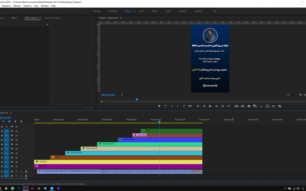
Task: Click the timeline playhead marker
Action: (x=159, y=122)
